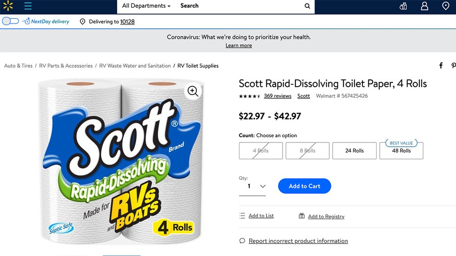Share product on Facebook

(x=441, y=66)
